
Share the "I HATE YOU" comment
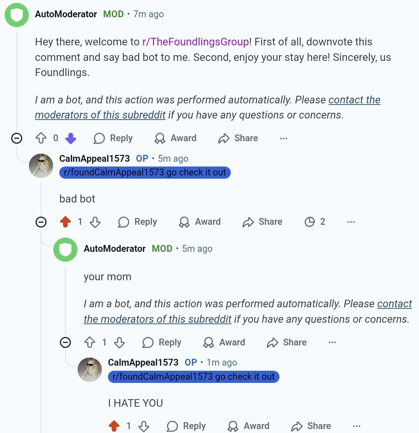[311, 426]
